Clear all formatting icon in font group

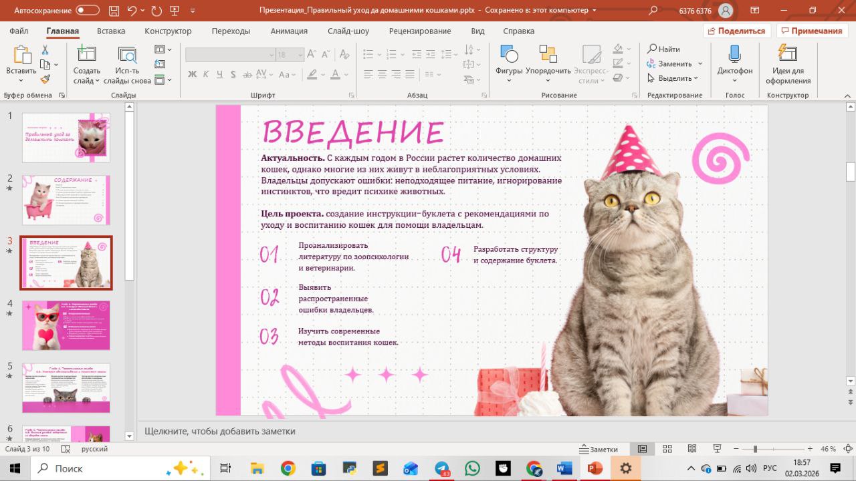(x=344, y=55)
